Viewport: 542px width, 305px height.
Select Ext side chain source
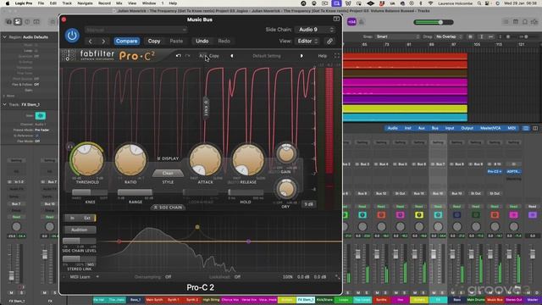point(87,218)
